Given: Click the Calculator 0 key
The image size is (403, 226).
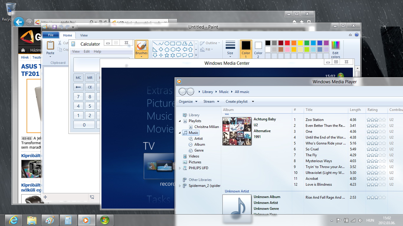Looking at the screenshot, I should (x=84, y=125).
